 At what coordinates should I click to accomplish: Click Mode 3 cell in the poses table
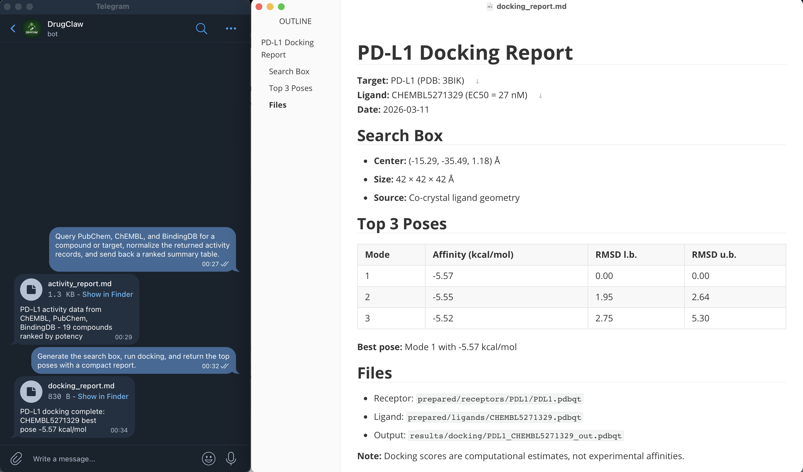[x=391, y=318]
